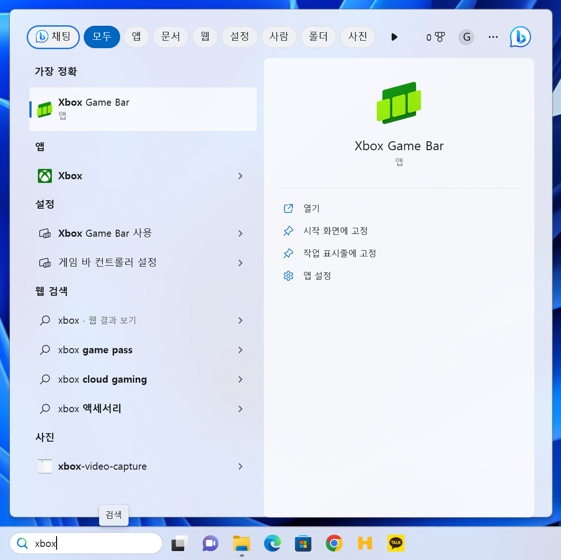Select the 웹 filter tab

[x=205, y=37]
